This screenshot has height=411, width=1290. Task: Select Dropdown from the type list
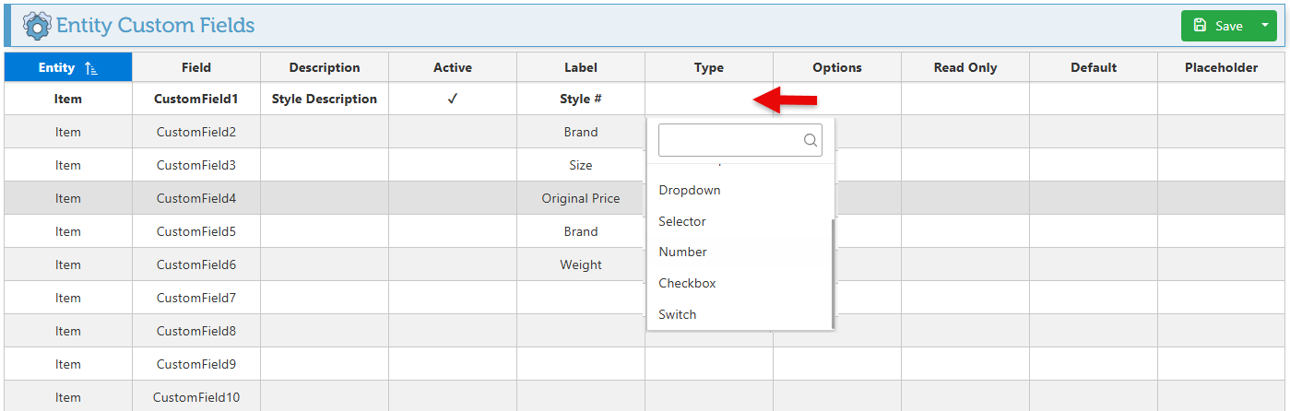tap(690, 190)
